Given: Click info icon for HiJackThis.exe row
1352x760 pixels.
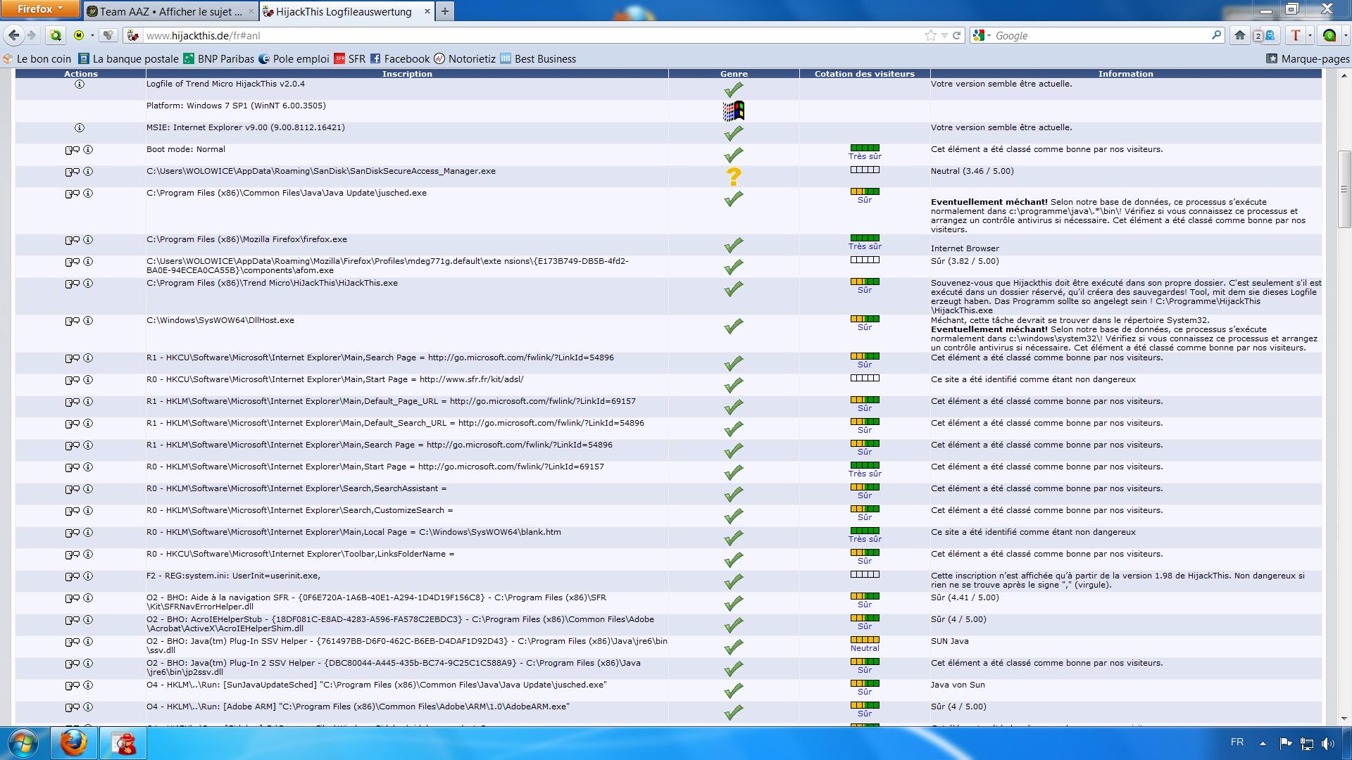Looking at the screenshot, I should [x=88, y=284].
